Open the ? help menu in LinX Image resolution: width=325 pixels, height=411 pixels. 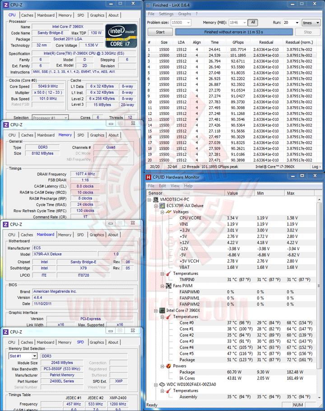pyautogui.click(x=196, y=14)
